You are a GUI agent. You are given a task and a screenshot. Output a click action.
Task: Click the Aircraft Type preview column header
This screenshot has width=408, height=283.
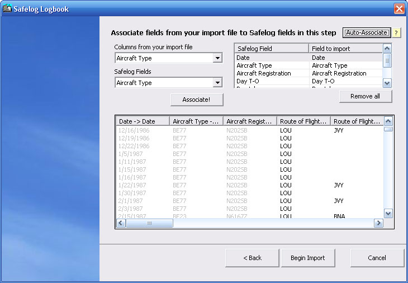click(196, 121)
